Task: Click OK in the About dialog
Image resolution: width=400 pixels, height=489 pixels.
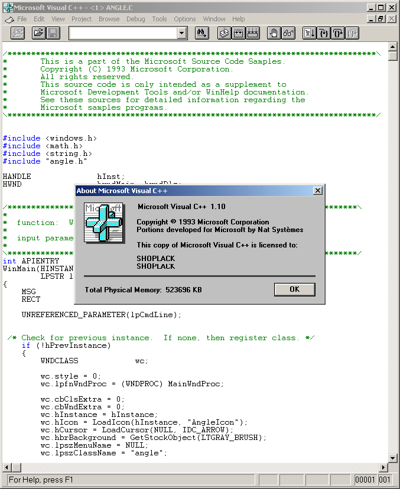Action: pyautogui.click(x=295, y=289)
